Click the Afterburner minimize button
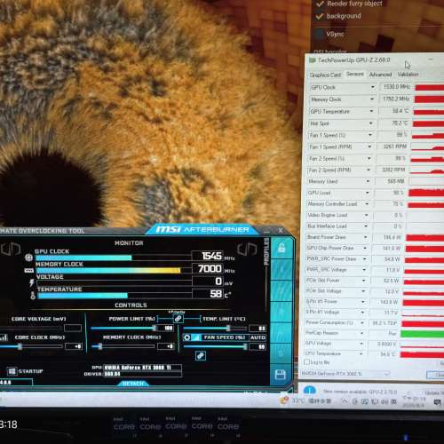This screenshot has width=444, height=444. pyautogui.click(x=266, y=231)
